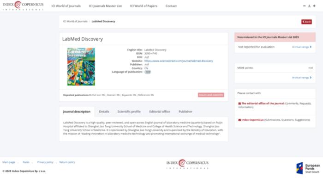
Task: Click the red Back button
Action: pyautogui.click(x=306, y=22)
